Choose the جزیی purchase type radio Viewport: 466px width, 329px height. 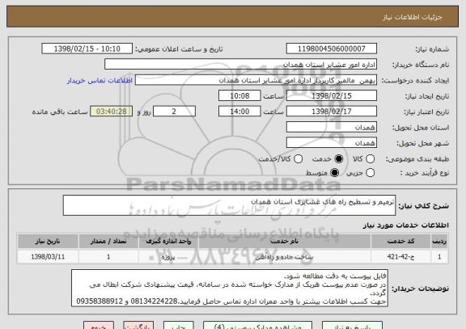tap(370, 173)
